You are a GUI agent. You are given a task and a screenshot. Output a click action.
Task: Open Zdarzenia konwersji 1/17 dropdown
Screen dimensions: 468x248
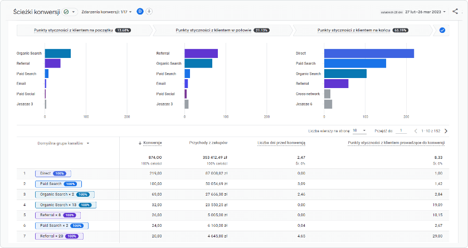[x=106, y=12]
